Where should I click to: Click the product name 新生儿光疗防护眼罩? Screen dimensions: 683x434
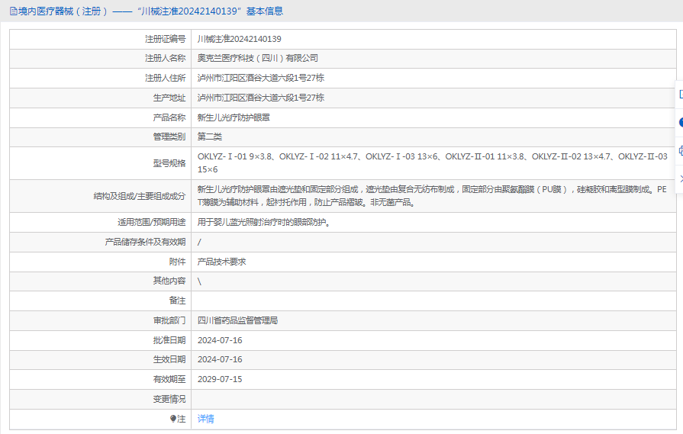tap(234, 117)
